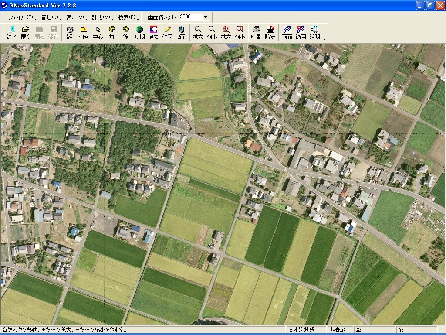Click the 終了 (exit) toolbar icon

coord(11,33)
